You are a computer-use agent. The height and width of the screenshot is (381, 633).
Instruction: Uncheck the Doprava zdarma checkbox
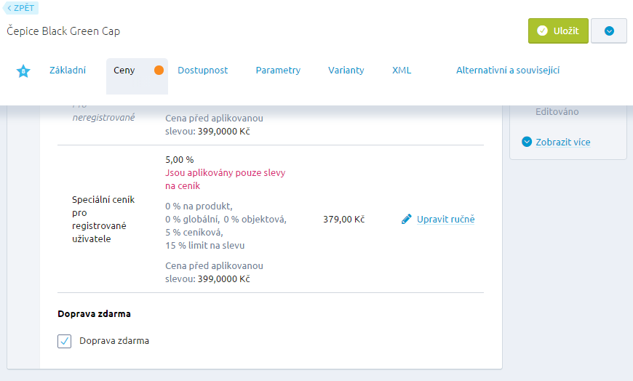coord(65,341)
